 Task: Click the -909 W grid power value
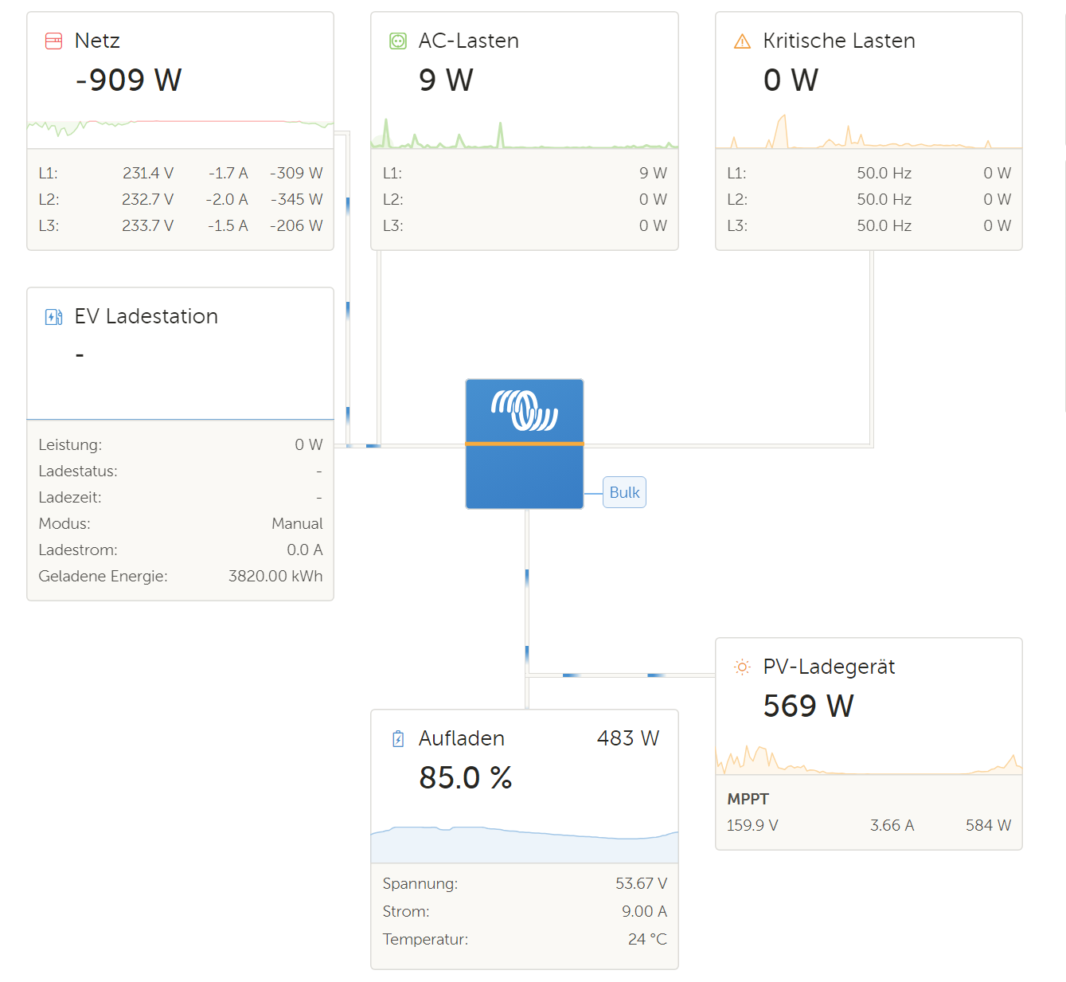point(129,80)
